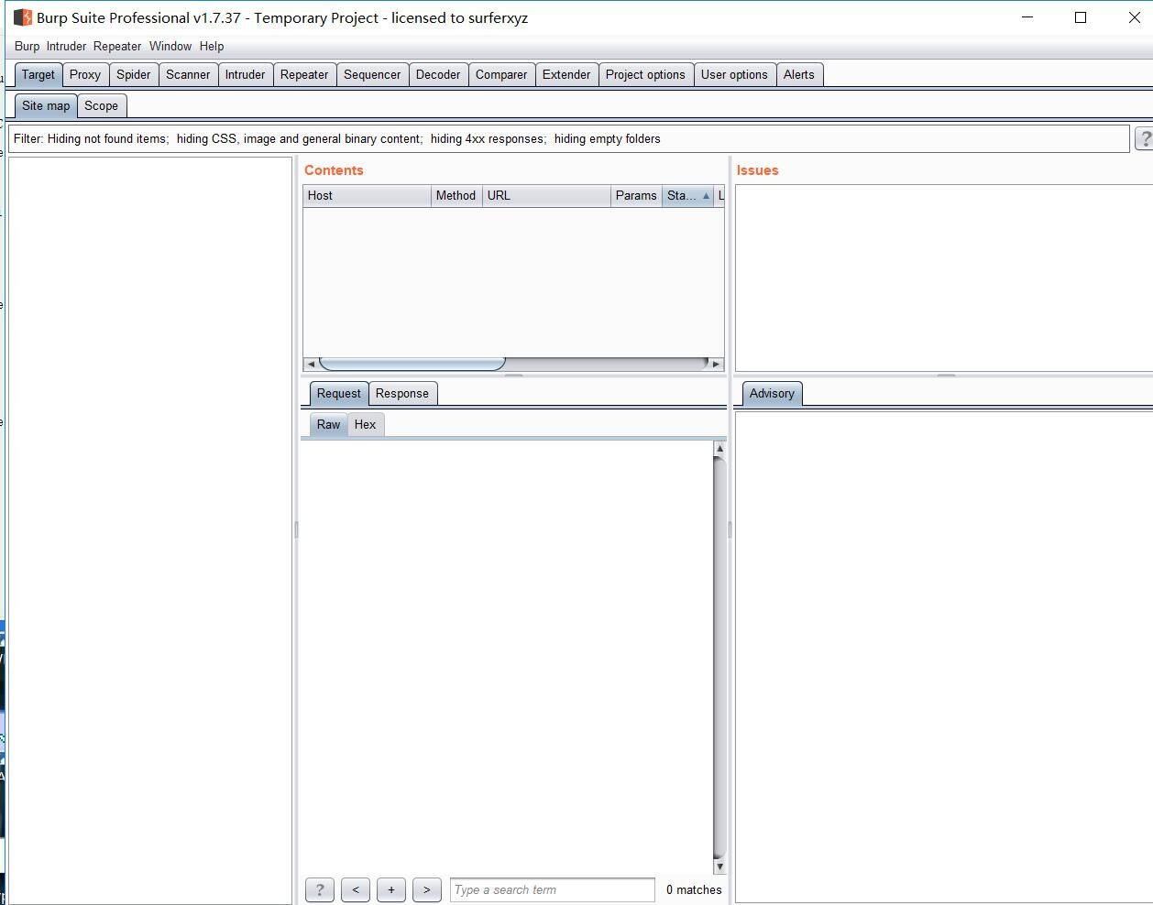This screenshot has height=905, width=1153.
Task: Click right arrow of Contents horizontal scrollbar
Action: (717, 364)
